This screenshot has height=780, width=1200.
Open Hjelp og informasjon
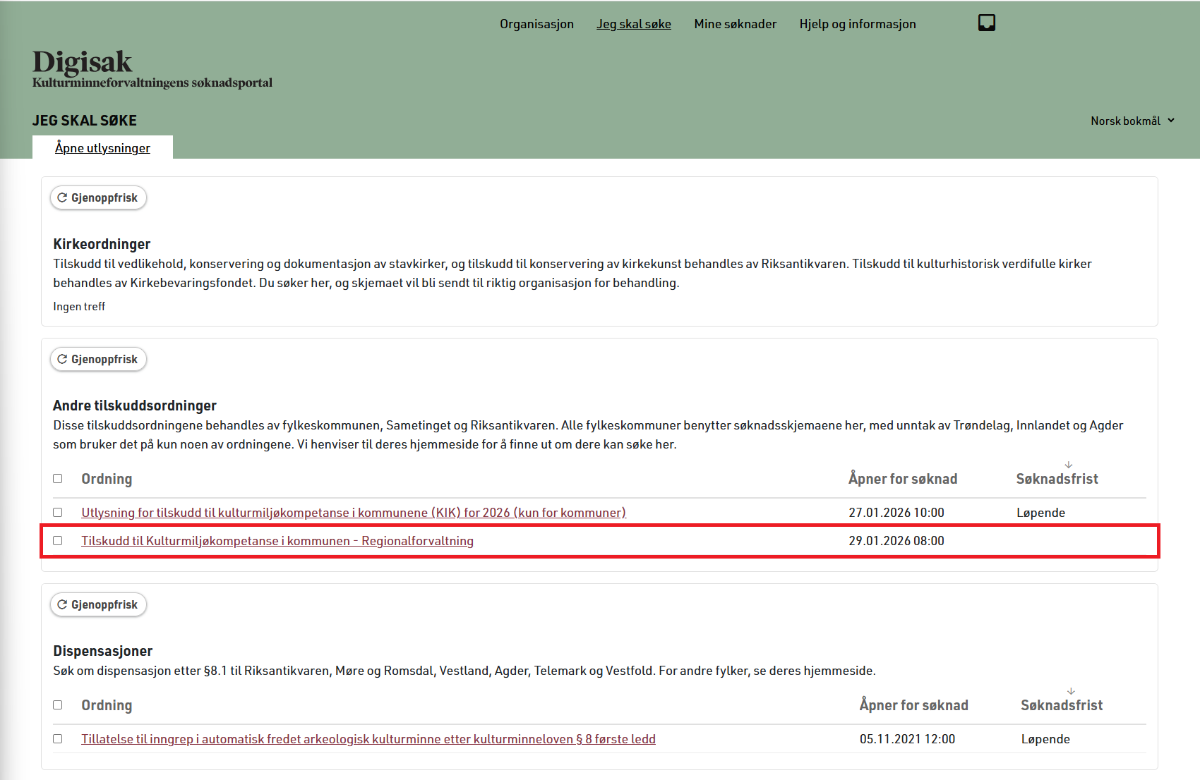(x=857, y=24)
